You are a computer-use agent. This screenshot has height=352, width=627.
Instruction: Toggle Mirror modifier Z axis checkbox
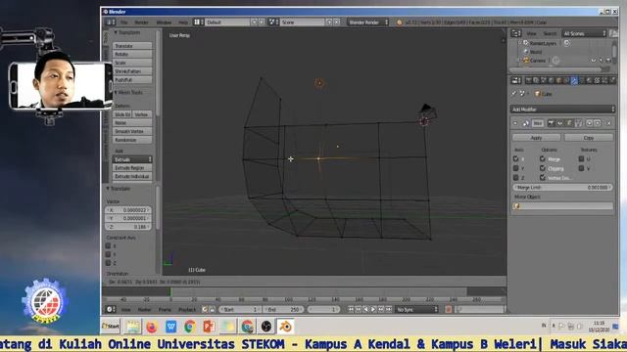point(516,177)
